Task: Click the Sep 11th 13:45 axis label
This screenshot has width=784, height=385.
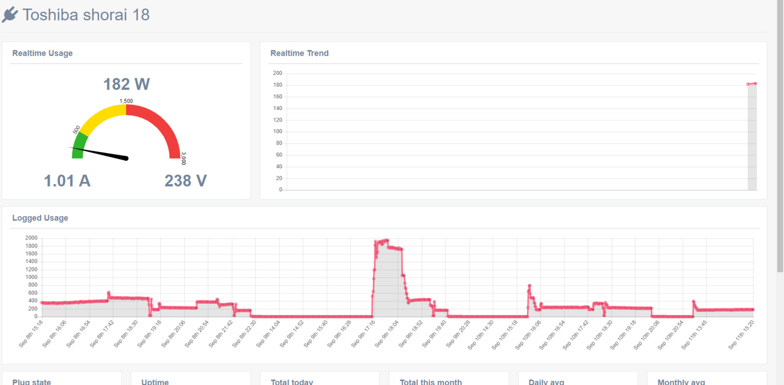Action: 694,334
